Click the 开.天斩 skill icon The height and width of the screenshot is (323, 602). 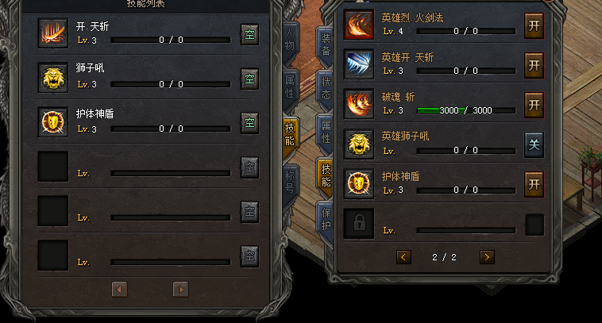53,33
